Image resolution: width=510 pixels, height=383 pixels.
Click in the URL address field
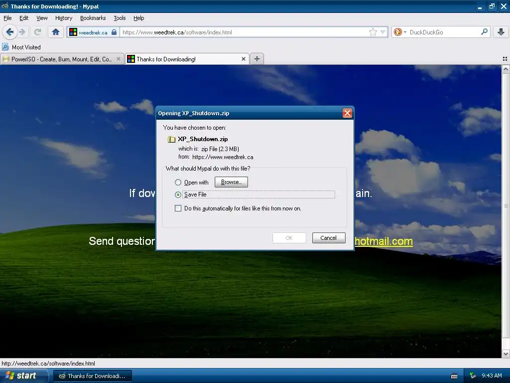(244, 32)
